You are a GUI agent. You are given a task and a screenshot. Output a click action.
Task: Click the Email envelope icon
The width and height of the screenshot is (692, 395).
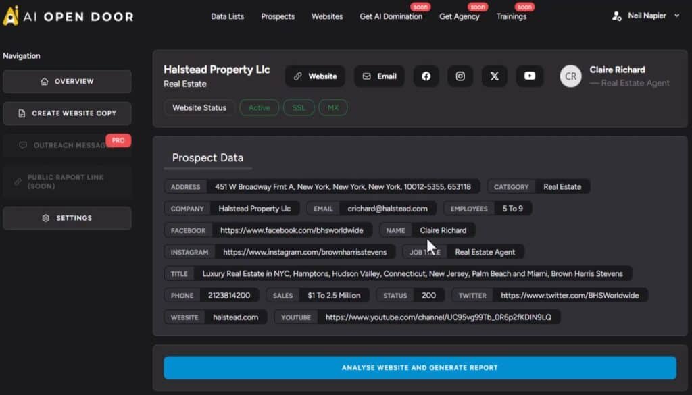coord(379,76)
